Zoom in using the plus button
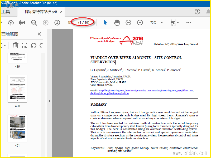Screen dimensions: 211x158 tap(140, 23)
